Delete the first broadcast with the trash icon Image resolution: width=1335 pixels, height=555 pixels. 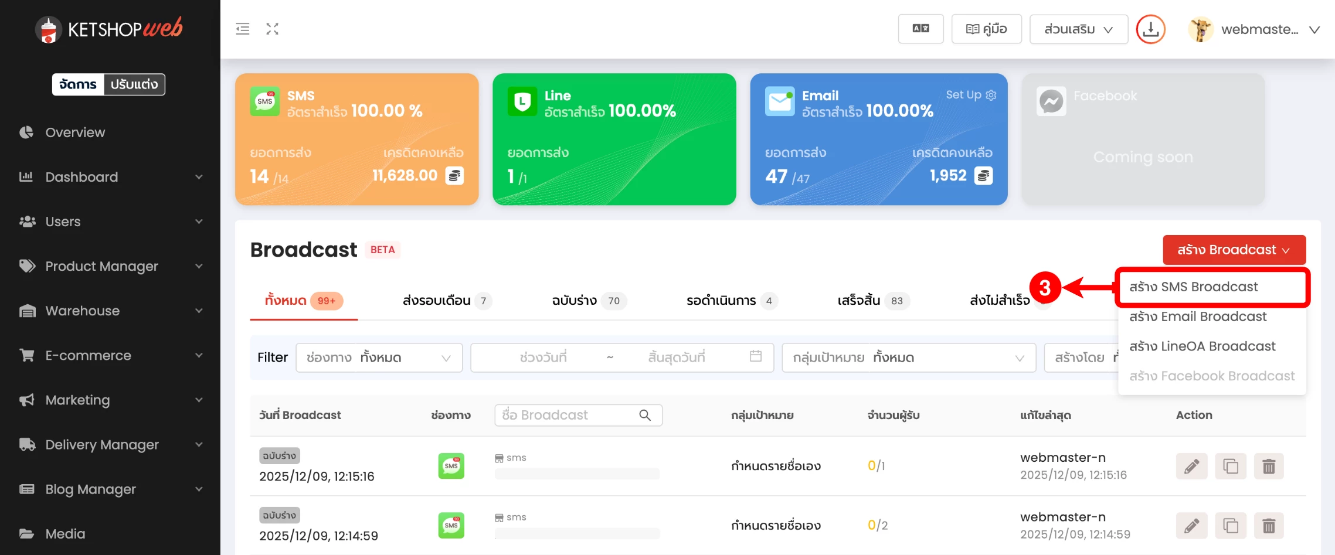point(1269,467)
